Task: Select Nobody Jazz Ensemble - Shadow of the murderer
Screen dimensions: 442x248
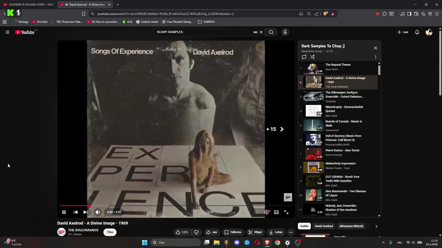Action: (338, 209)
